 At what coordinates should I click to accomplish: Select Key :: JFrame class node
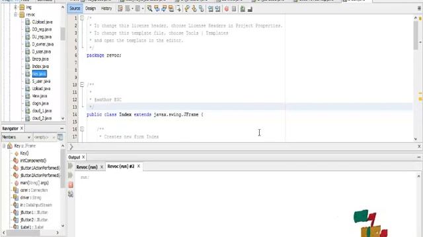25,146
